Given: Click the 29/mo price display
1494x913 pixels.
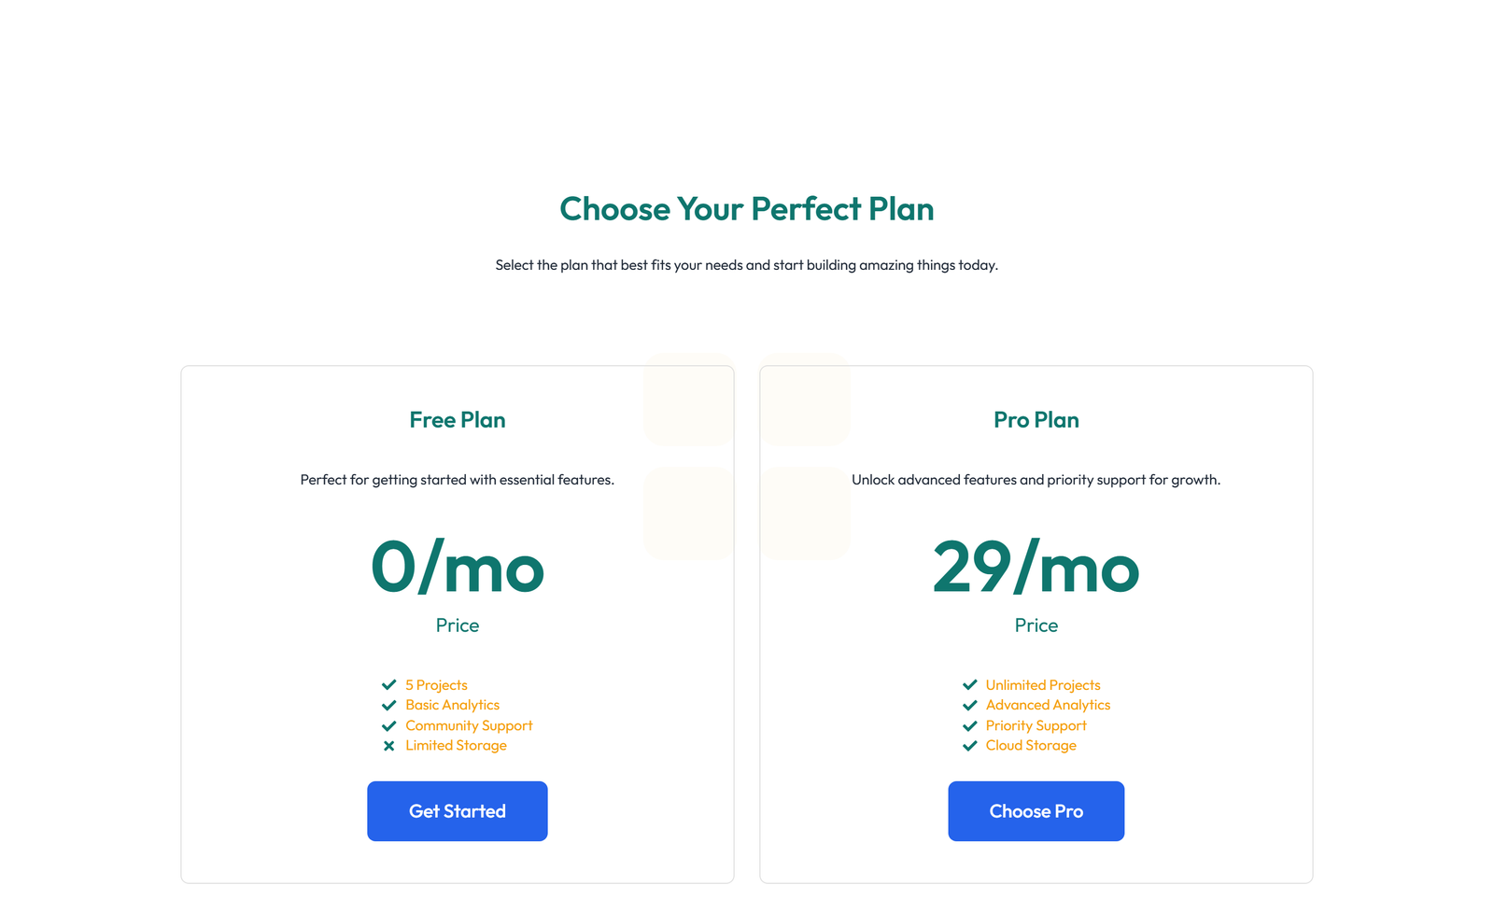Looking at the screenshot, I should [1036, 568].
